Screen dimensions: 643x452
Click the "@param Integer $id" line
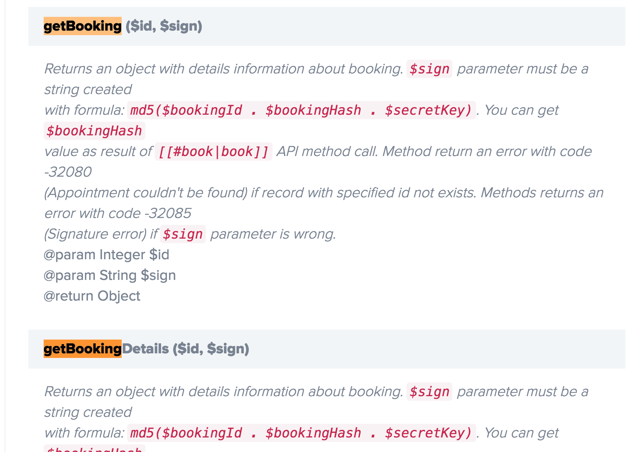(106, 255)
